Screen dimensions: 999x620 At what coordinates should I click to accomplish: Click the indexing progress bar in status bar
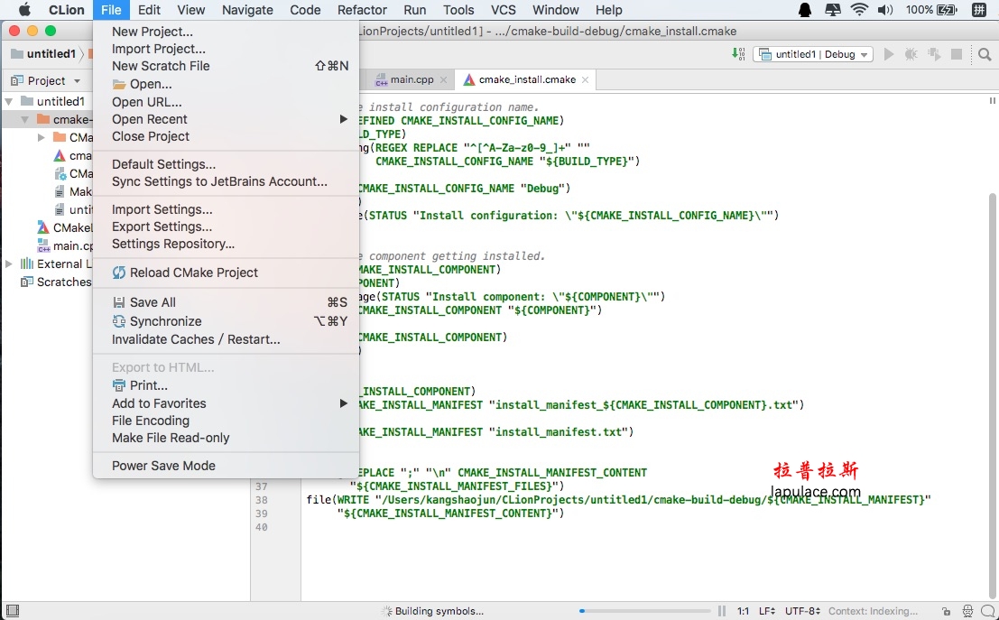[x=644, y=611]
